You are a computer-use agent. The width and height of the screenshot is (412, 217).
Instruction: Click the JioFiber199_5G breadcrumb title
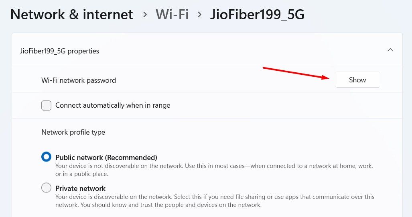point(257,15)
